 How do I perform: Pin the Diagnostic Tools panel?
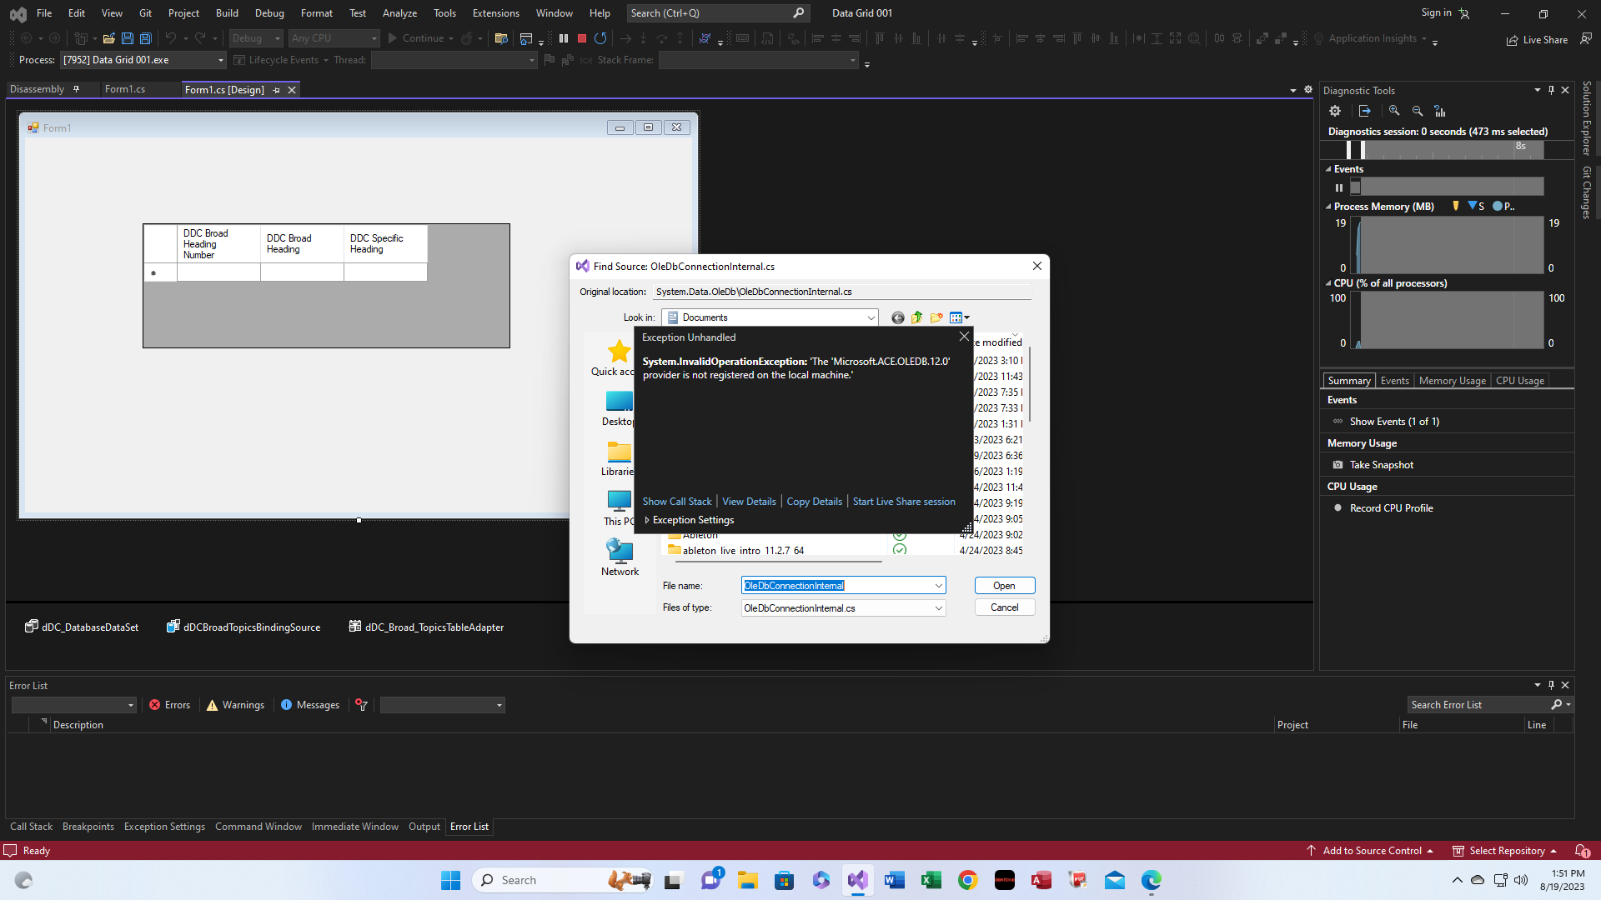(x=1551, y=90)
